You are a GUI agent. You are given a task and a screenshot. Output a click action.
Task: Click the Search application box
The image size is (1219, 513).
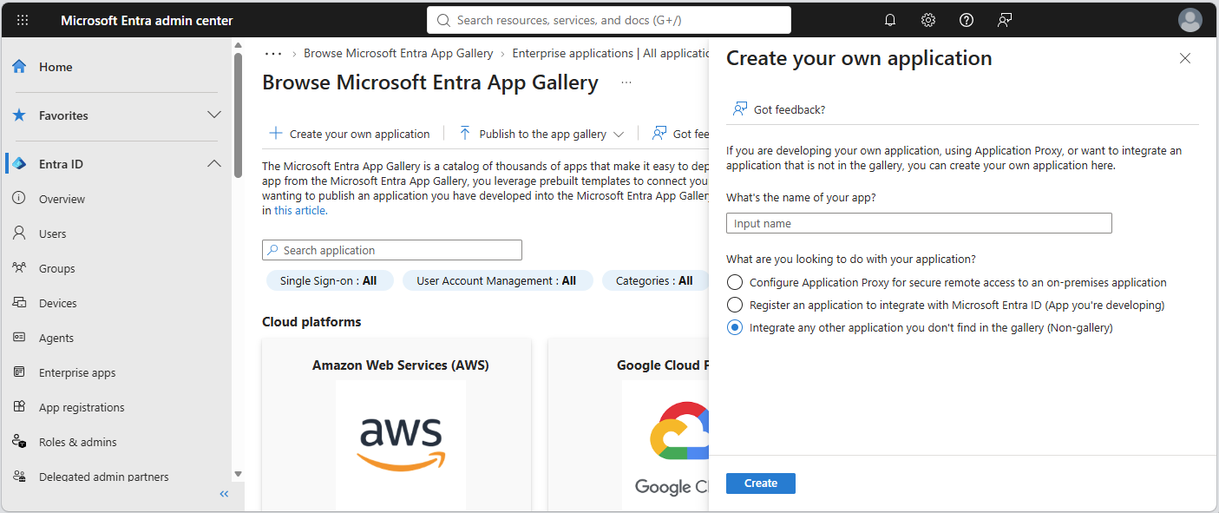392,250
